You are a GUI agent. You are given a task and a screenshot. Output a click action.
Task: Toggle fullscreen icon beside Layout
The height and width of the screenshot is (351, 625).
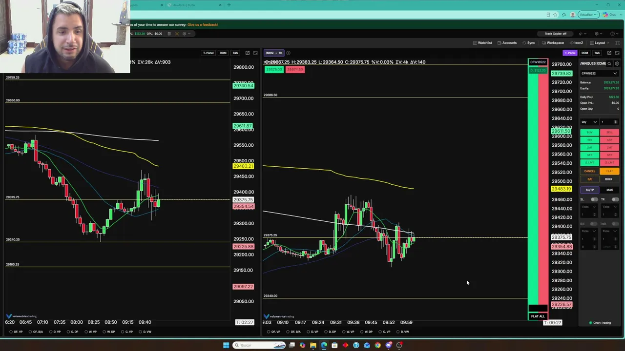click(x=617, y=43)
